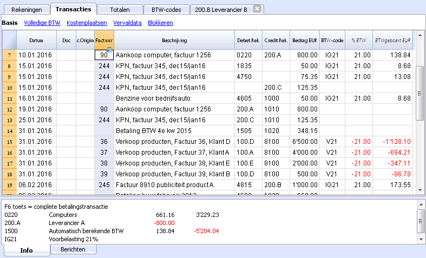426x258 pixels.
Task: Click 'Leverancier A' in info panel
Action: pos(67,223)
